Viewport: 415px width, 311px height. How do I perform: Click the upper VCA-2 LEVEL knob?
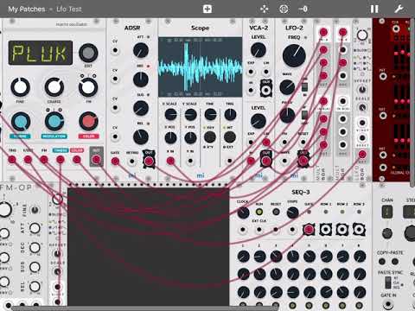(259, 50)
